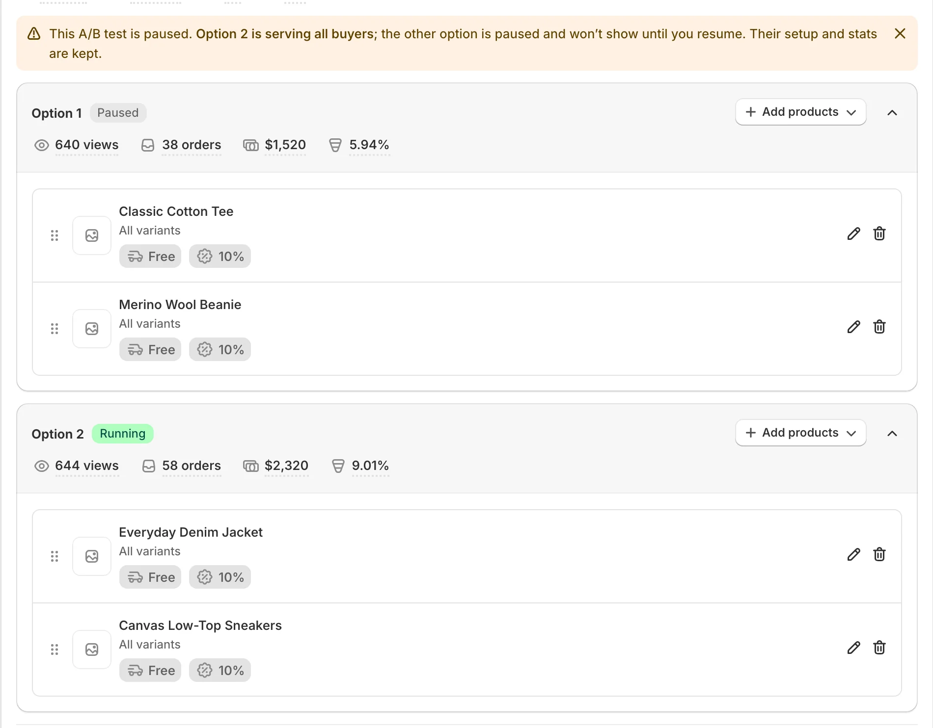The width and height of the screenshot is (933, 728).
Task: Click the 10% discount tag on Canvas Low-Top Sneakers
Action: 220,670
